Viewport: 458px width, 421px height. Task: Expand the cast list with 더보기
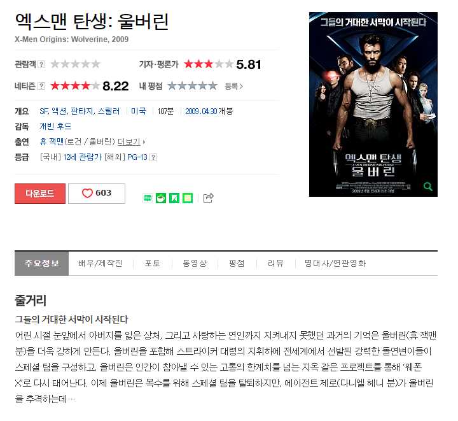[x=130, y=142]
